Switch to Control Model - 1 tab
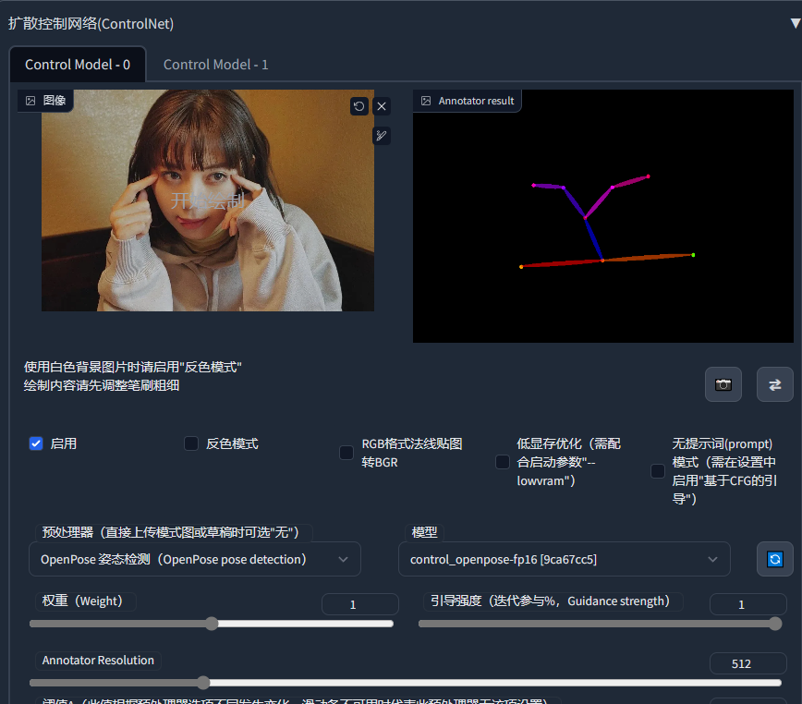This screenshot has width=802, height=704. pyautogui.click(x=215, y=65)
